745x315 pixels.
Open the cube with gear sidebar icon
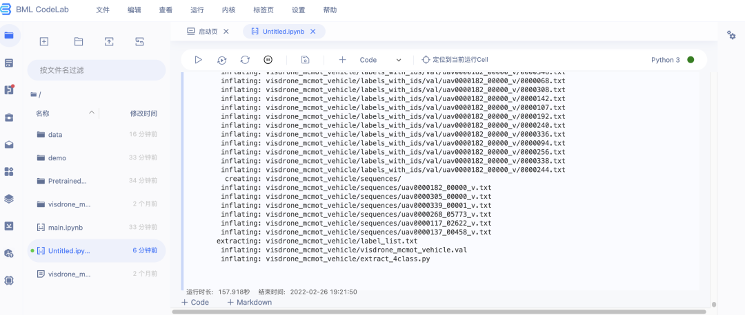(9, 253)
